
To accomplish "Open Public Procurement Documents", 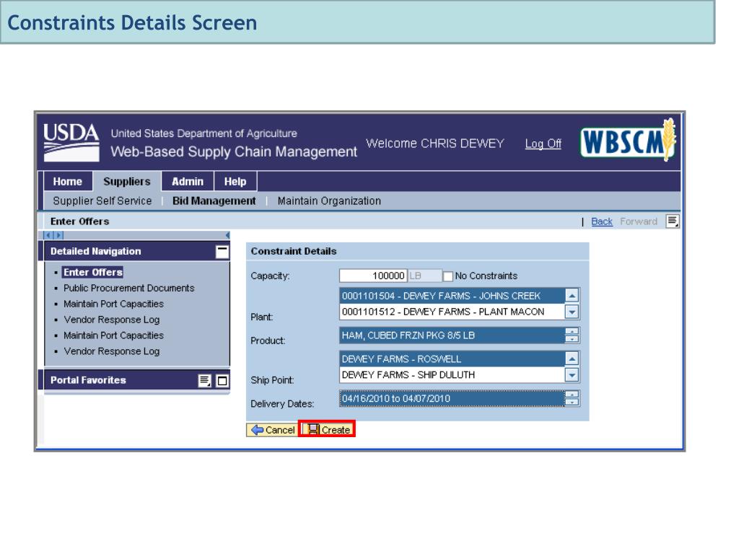I will pos(128,289).
